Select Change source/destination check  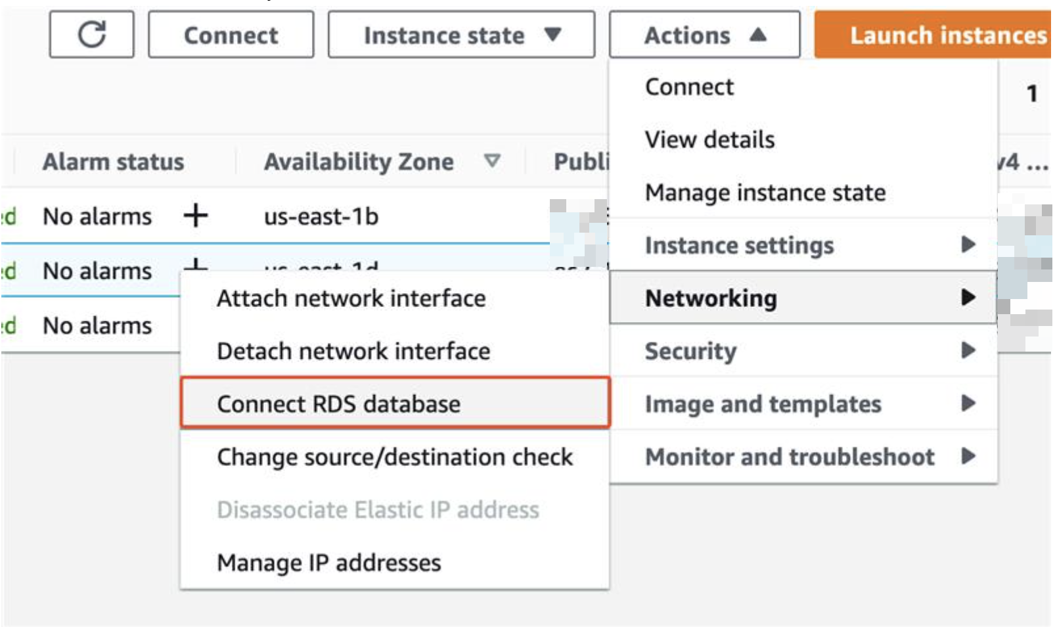[x=394, y=457]
